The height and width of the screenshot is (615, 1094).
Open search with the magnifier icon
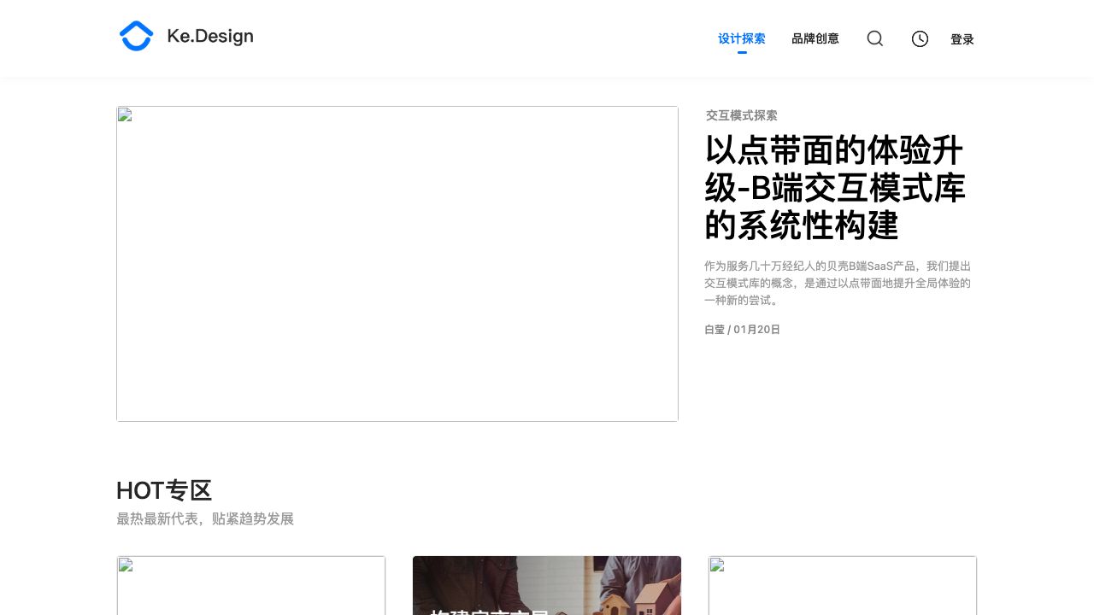point(874,38)
